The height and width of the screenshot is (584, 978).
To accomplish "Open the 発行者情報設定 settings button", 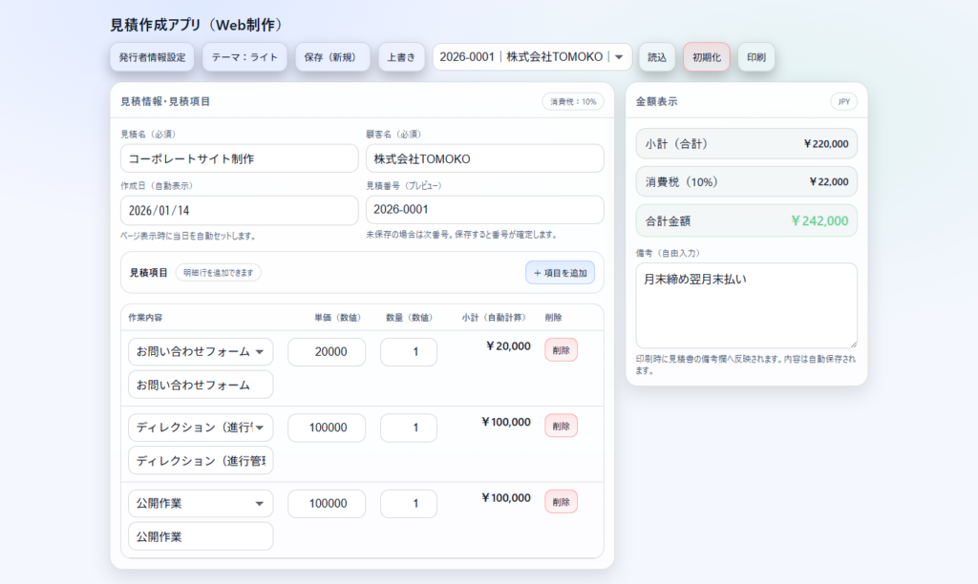I will (x=152, y=57).
